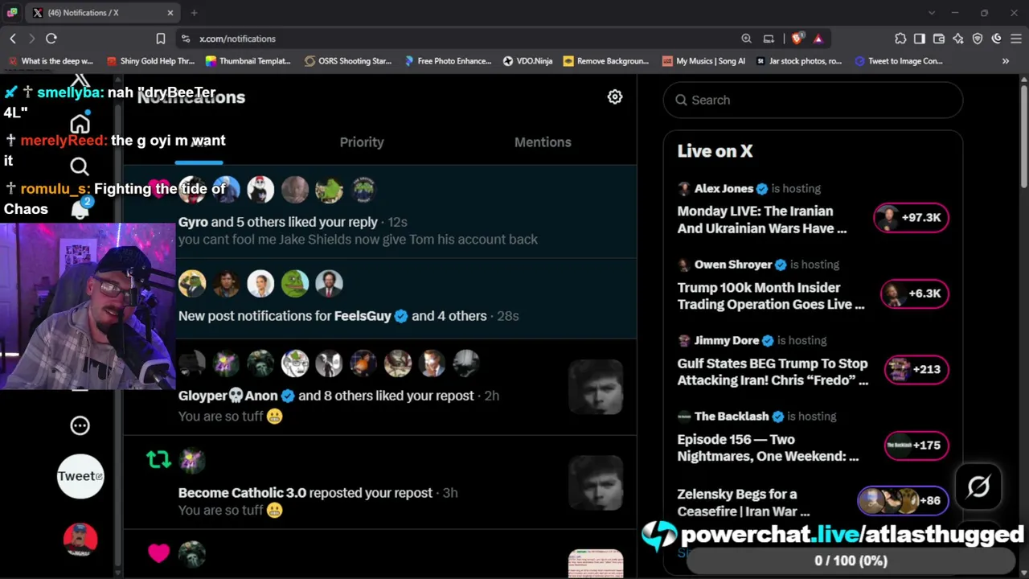Close the Notifications / X tab
The width and height of the screenshot is (1029, 579).
tap(170, 13)
